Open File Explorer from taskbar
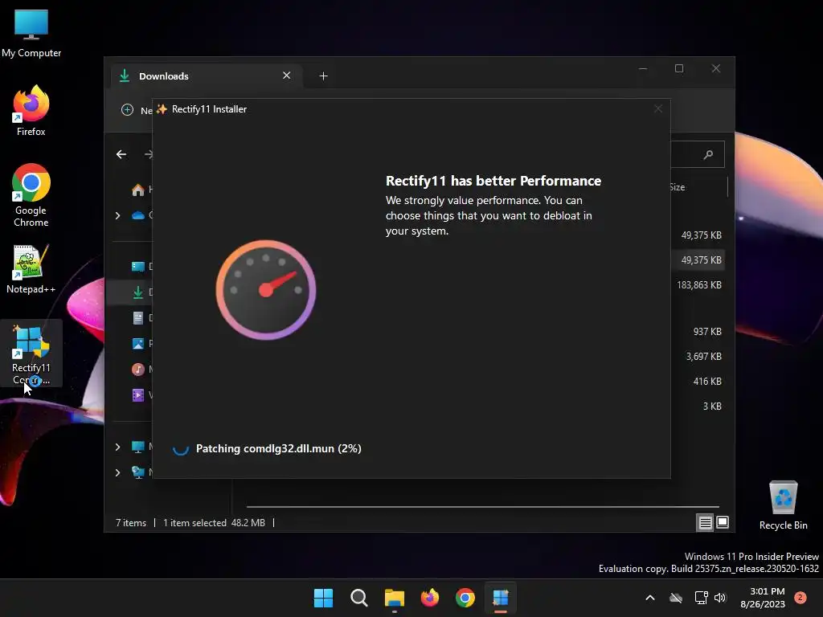This screenshot has height=617, width=823. [x=394, y=598]
